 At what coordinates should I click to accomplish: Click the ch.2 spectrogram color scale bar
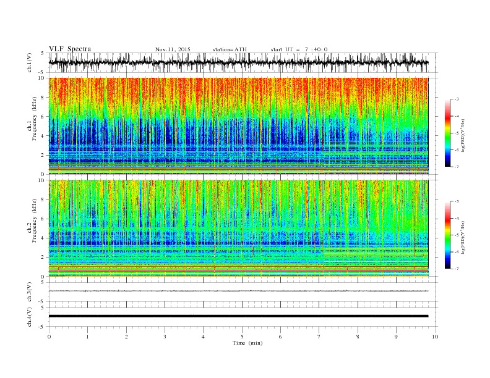point(448,235)
